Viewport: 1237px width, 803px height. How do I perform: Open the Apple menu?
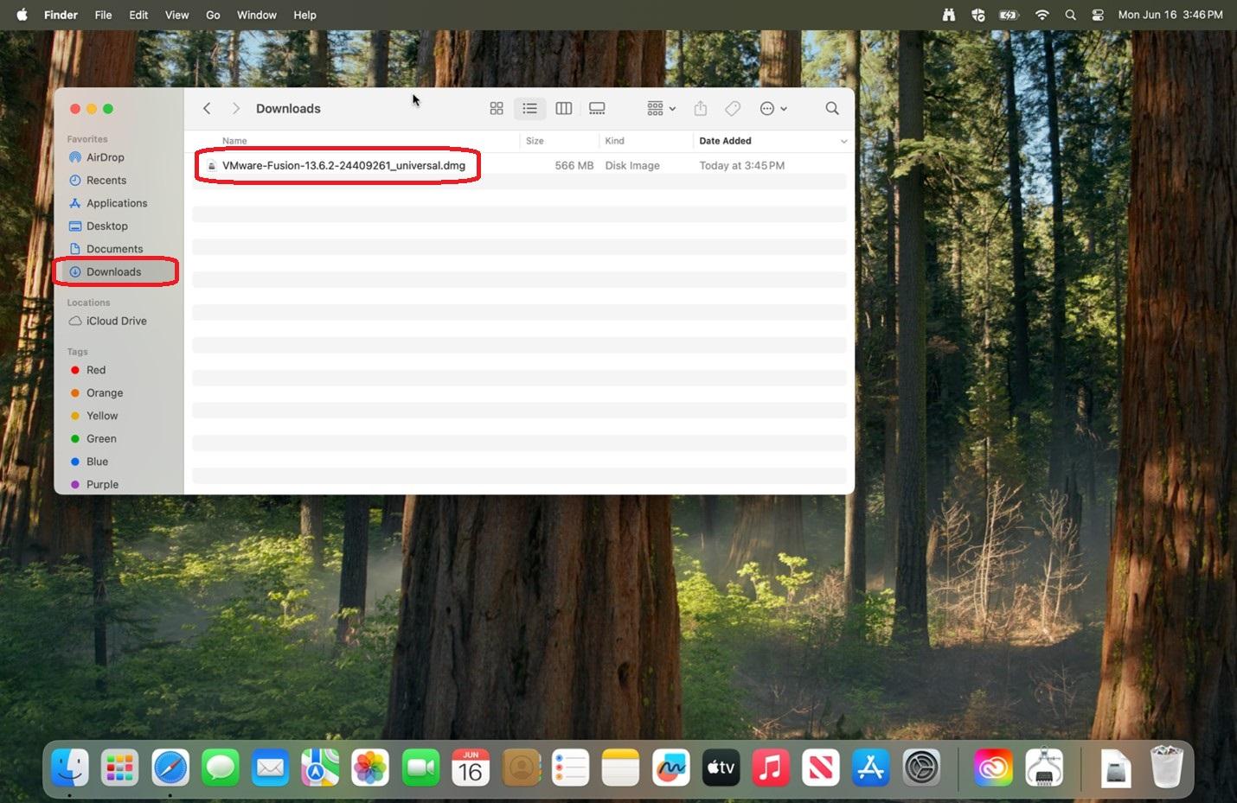pyautogui.click(x=22, y=15)
